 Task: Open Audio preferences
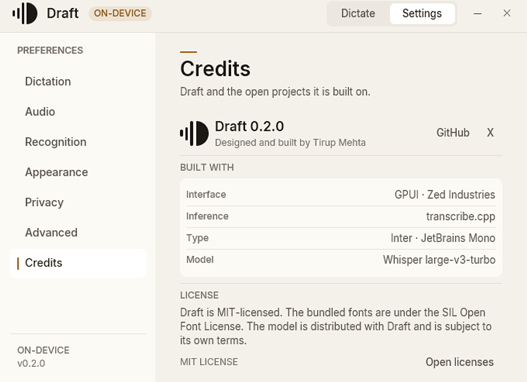[x=77, y=112]
